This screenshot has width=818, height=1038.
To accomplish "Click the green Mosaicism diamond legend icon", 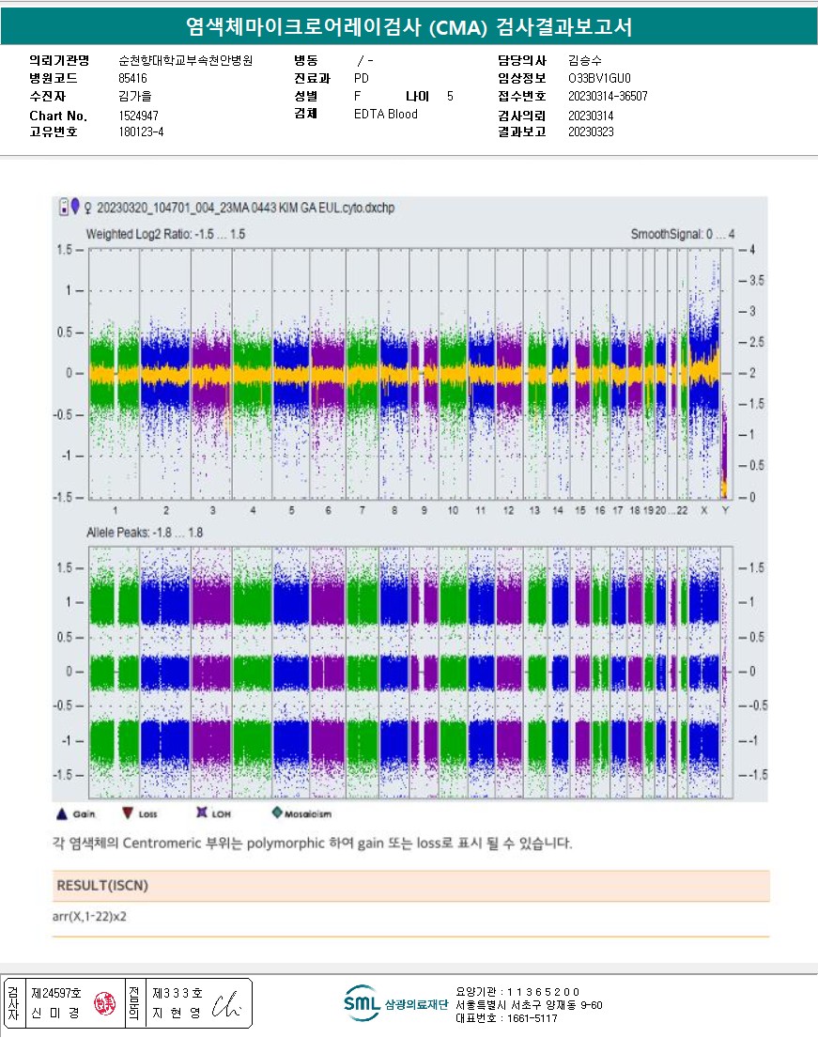I will (277, 813).
